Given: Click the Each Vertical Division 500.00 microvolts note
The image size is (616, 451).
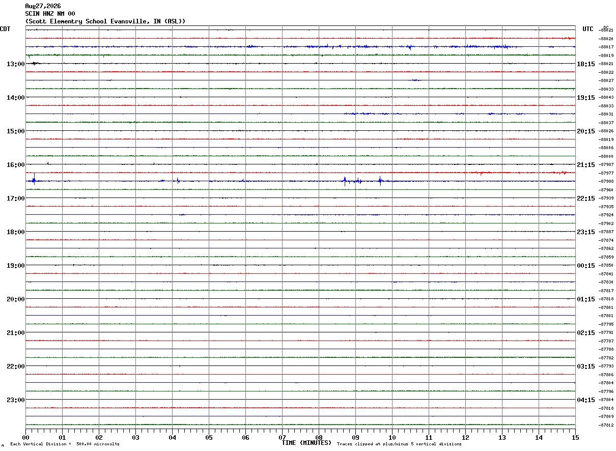Looking at the screenshot, I should tap(65, 444).
